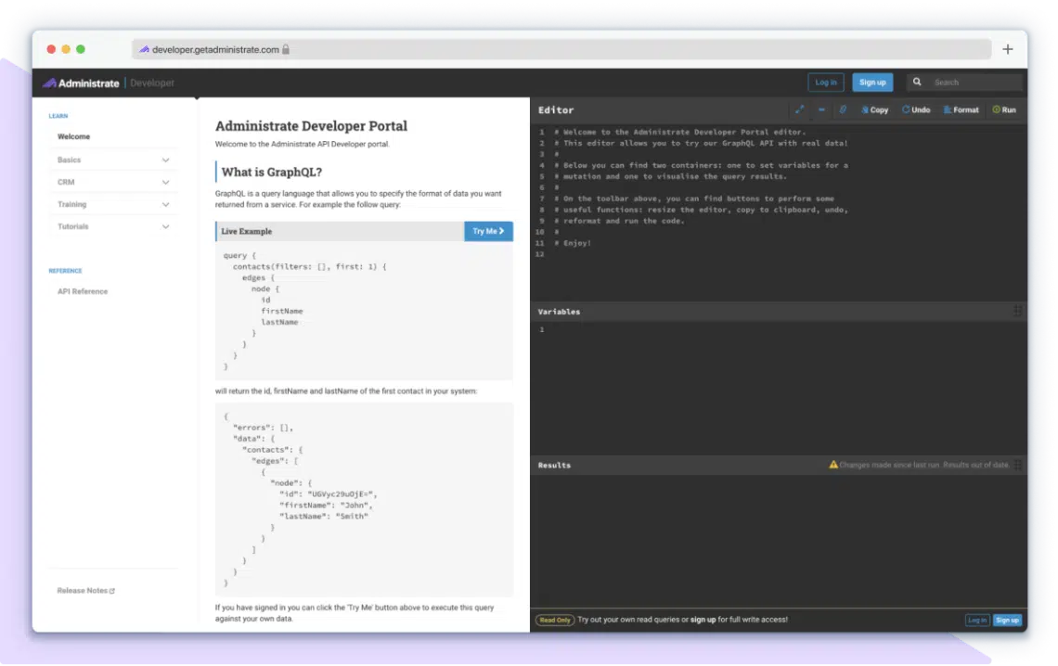The height and width of the screenshot is (666, 1058).
Task: Format the editor code
Action: click(961, 109)
